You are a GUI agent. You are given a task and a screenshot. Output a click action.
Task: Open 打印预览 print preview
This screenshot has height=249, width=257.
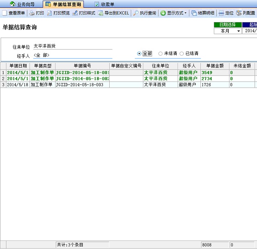point(58,13)
